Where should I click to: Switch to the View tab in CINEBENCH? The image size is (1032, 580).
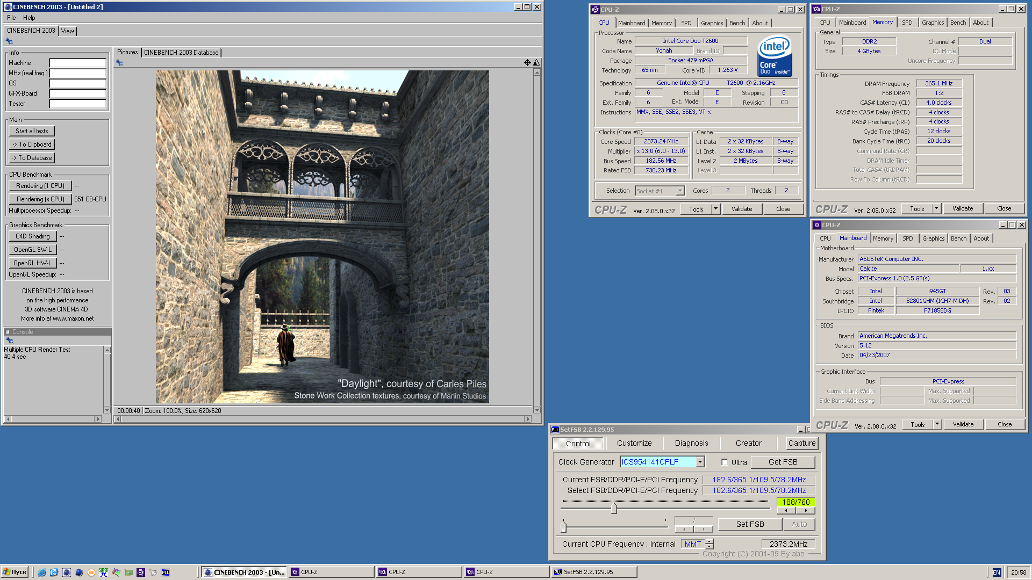click(x=67, y=31)
